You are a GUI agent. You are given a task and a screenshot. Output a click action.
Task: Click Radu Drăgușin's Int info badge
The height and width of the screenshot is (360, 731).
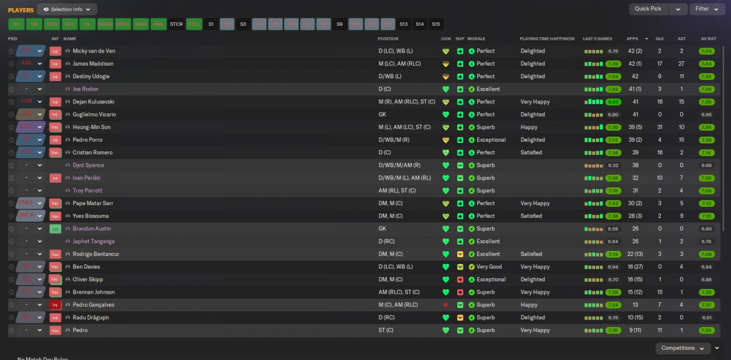pyautogui.click(x=55, y=318)
